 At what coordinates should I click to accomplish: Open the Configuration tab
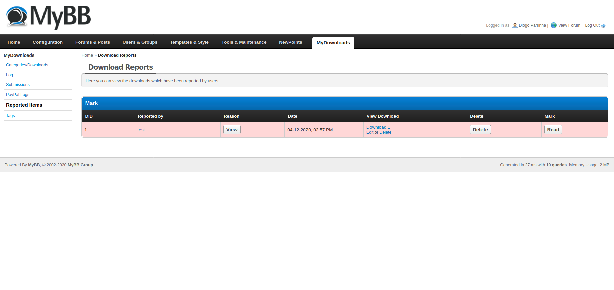coord(48,42)
